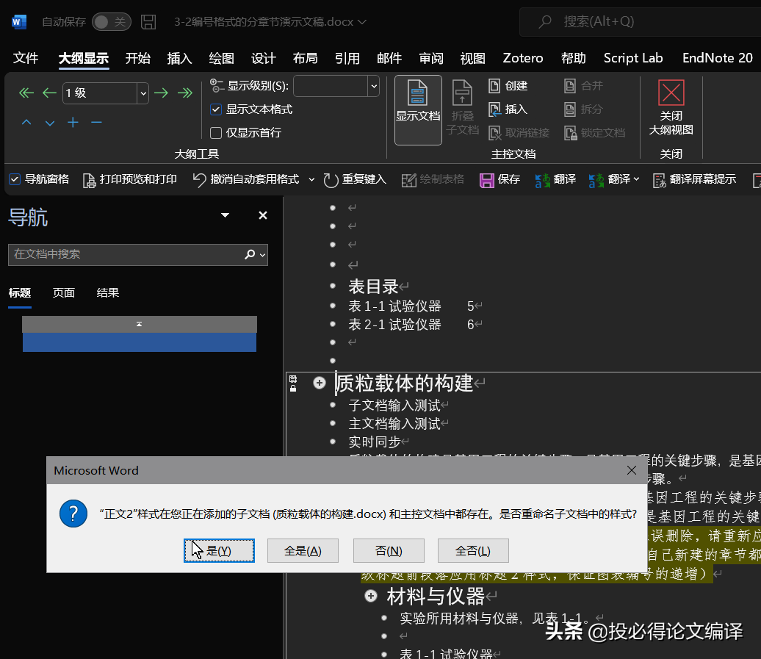
Task: Expand heading with the plus outline button
Action: [320, 383]
